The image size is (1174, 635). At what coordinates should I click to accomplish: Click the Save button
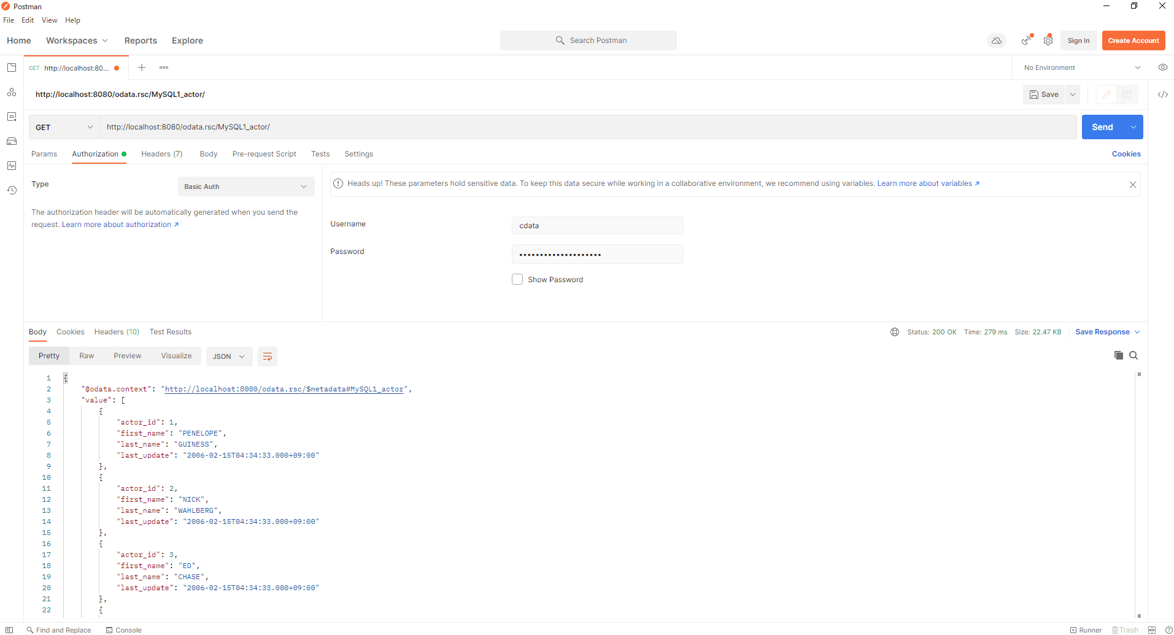(1044, 94)
